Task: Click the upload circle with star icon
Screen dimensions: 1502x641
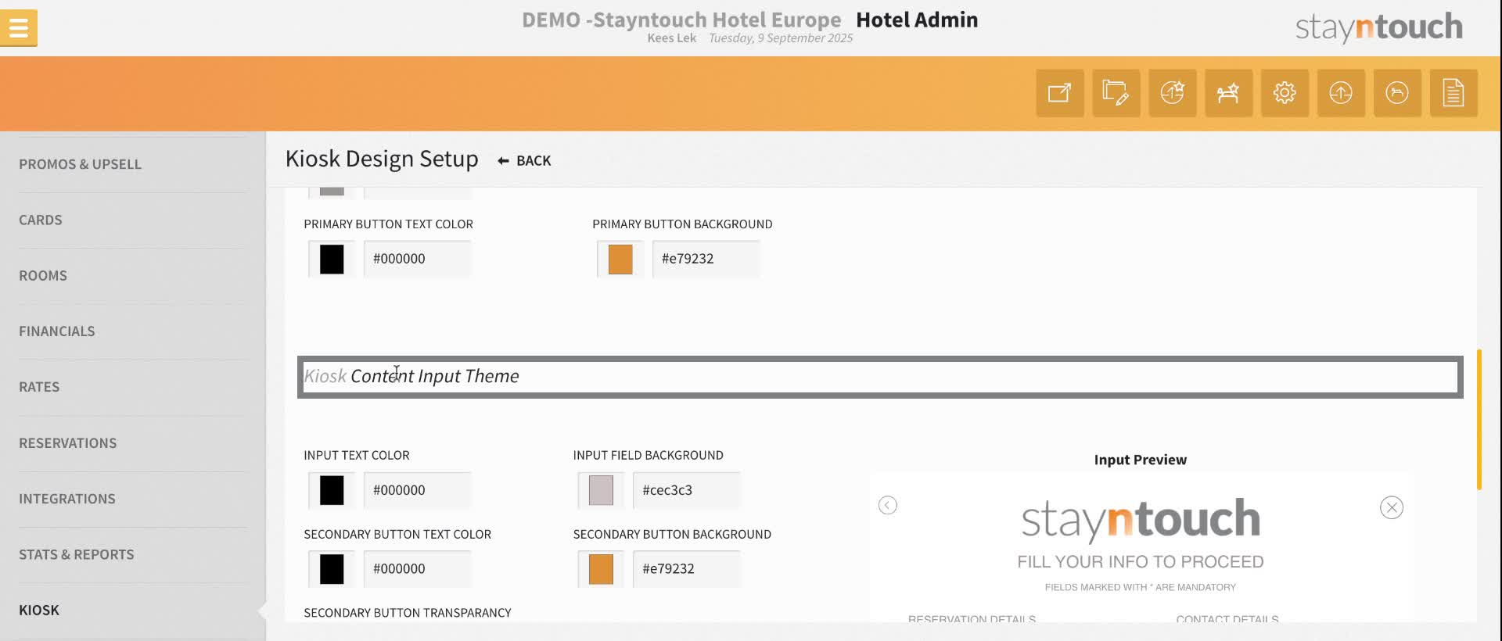Action: point(1173,93)
